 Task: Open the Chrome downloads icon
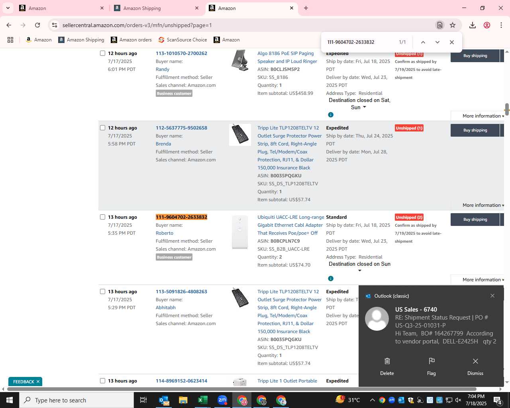point(473,25)
